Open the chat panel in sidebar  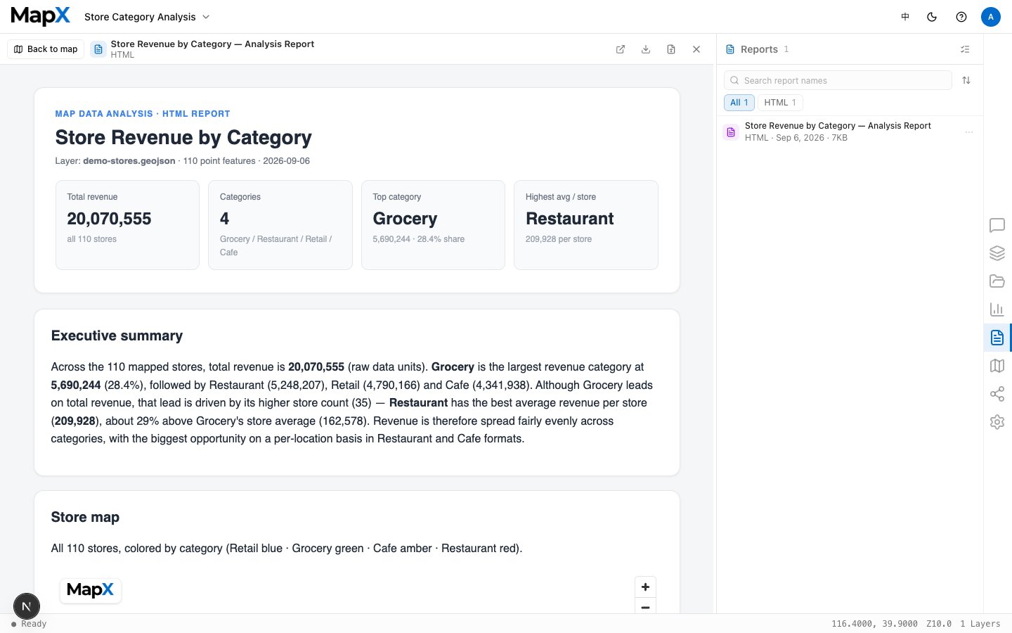pos(997,225)
